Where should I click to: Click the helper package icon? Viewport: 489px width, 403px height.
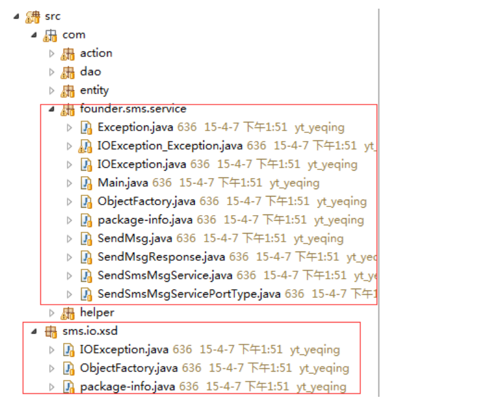[x=67, y=313]
